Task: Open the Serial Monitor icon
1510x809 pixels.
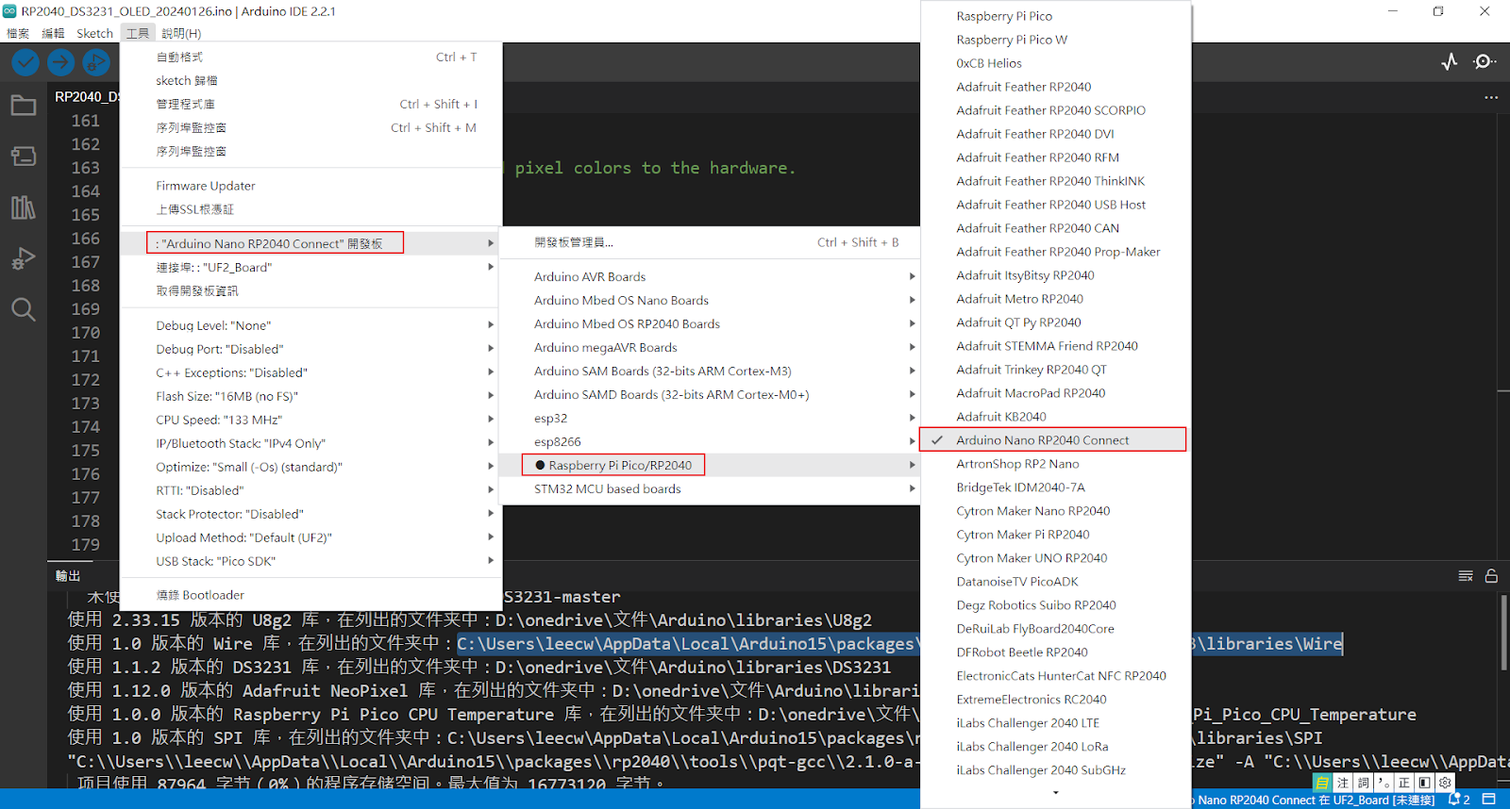Action: [x=1485, y=62]
